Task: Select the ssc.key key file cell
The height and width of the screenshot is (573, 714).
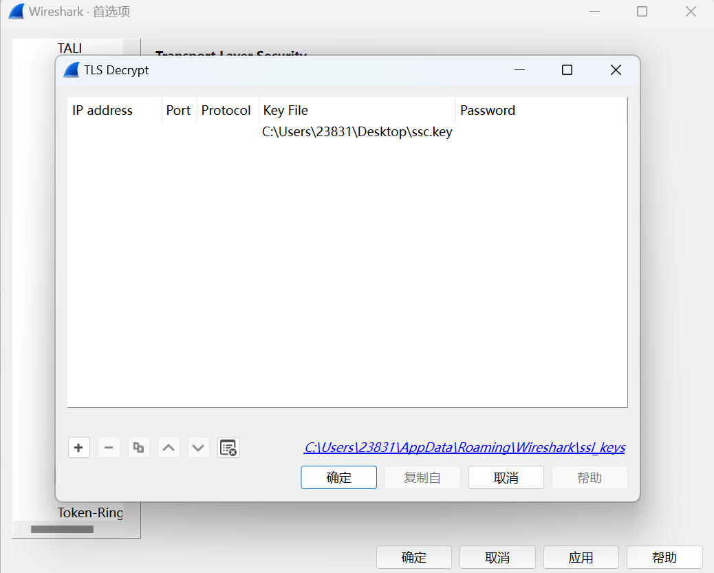Action: (357, 131)
